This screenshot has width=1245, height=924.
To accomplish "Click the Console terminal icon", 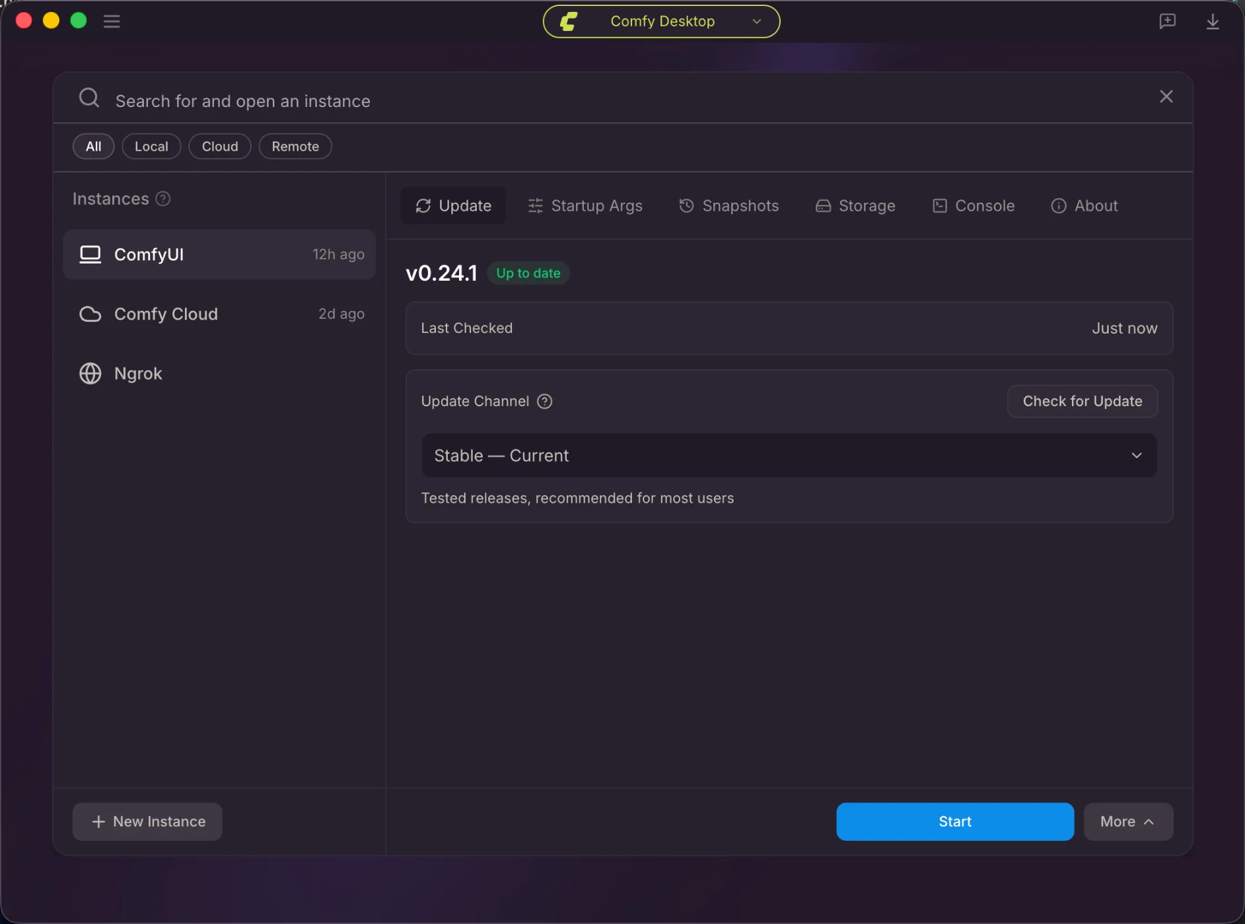I will [x=940, y=206].
